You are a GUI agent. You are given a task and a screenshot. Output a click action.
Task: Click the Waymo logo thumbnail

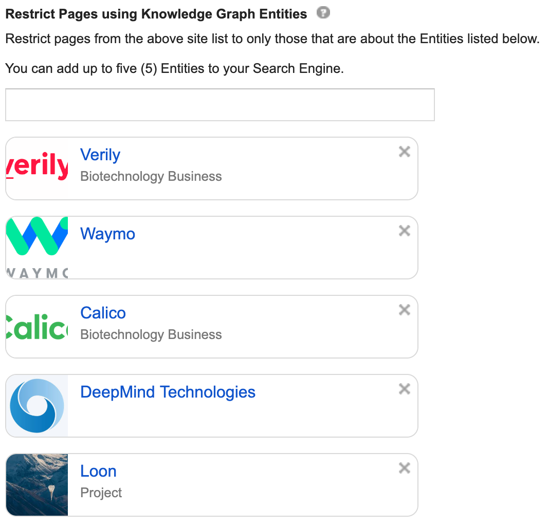[37, 248]
